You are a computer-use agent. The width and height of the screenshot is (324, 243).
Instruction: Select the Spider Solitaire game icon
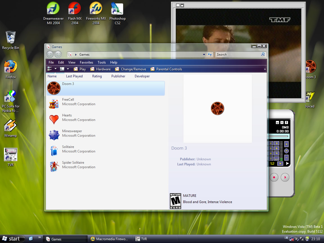[54, 167]
